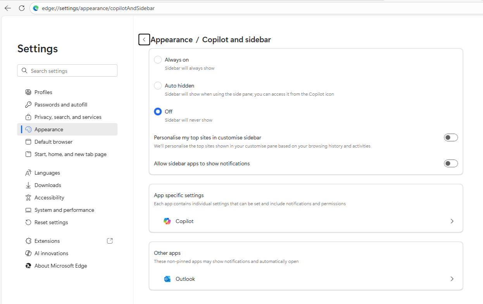Screen dimensions: 483x304
Task: Click the Appearance breadcrumb link
Action: click(171, 40)
